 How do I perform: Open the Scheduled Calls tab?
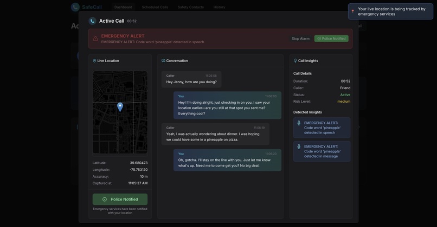[155, 7]
